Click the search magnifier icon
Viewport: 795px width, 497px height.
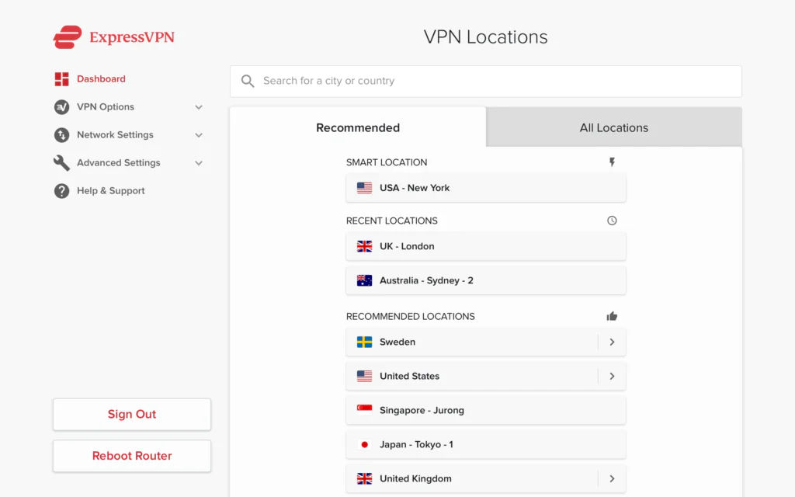point(247,81)
